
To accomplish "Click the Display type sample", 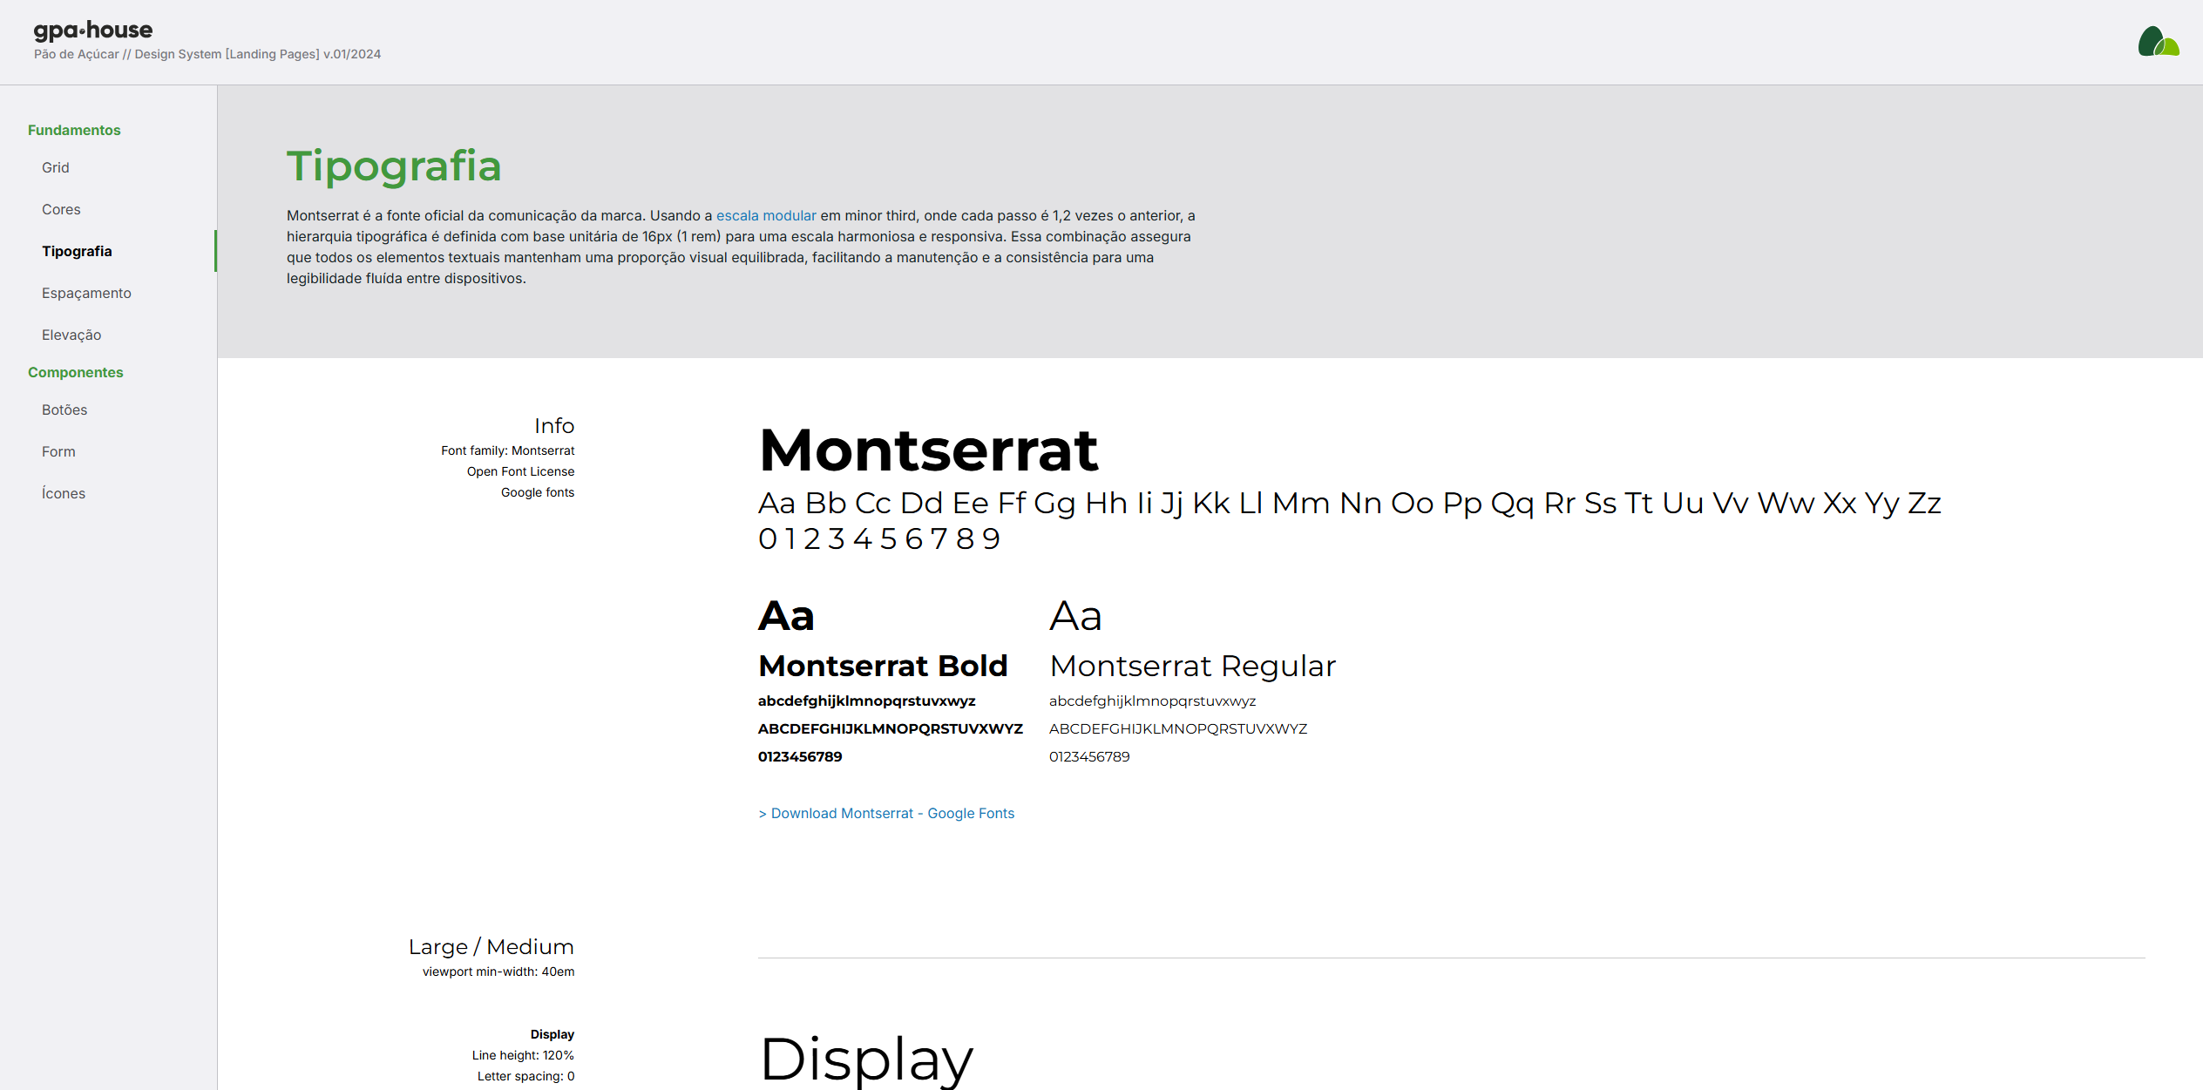I will coord(866,1058).
